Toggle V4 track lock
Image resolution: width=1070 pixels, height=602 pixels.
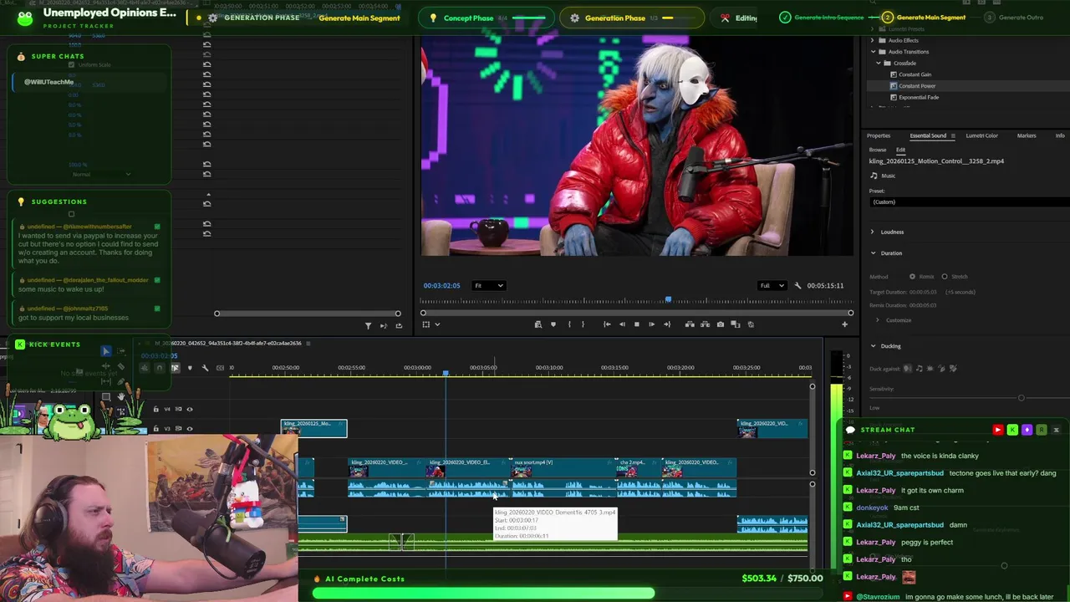(x=155, y=409)
